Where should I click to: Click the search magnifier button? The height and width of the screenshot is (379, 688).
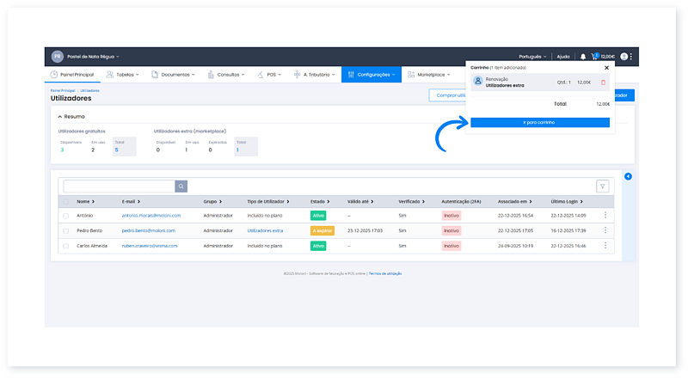[181, 186]
